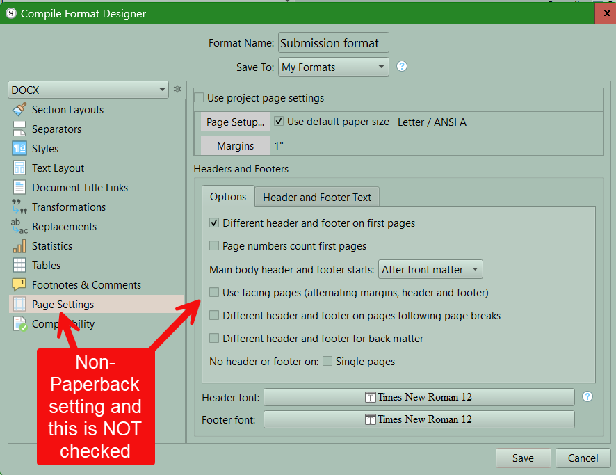
Task: Uncheck Different header and footer on first pages
Action: [215, 223]
